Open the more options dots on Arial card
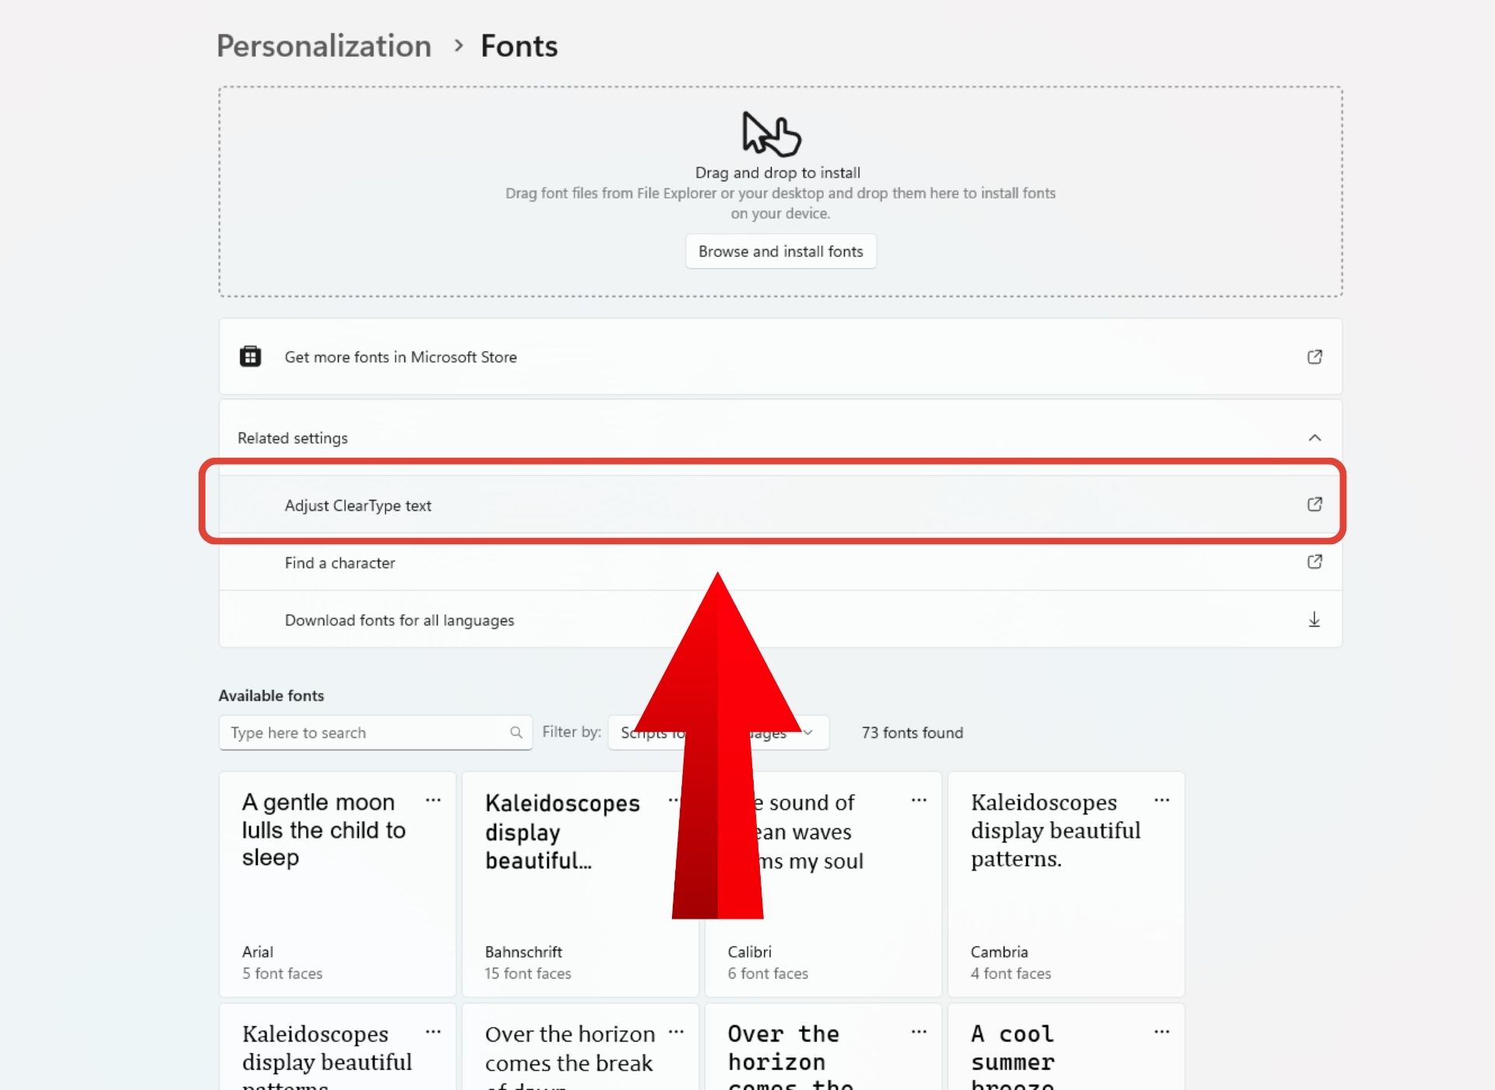This screenshot has height=1090, width=1495. coord(433,800)
